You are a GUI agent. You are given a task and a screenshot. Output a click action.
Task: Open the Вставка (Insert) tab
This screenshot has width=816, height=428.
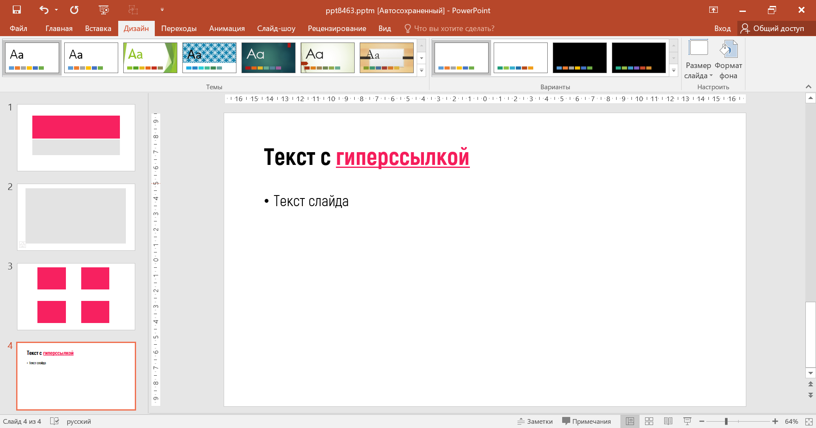coord(98,28)
